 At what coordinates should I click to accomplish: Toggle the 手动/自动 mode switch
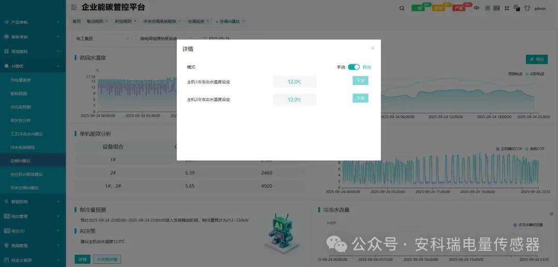pos(354,67)
